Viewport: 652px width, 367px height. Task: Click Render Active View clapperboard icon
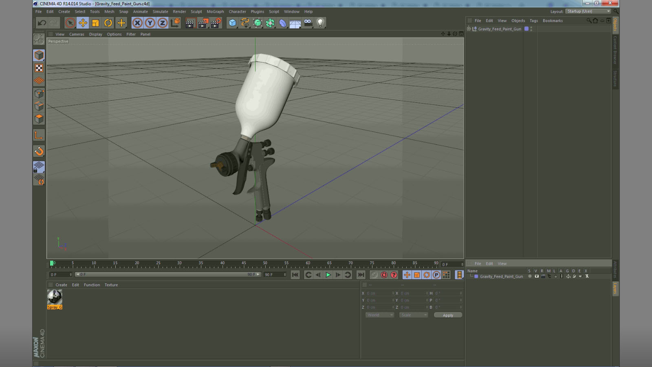(190, 23)
